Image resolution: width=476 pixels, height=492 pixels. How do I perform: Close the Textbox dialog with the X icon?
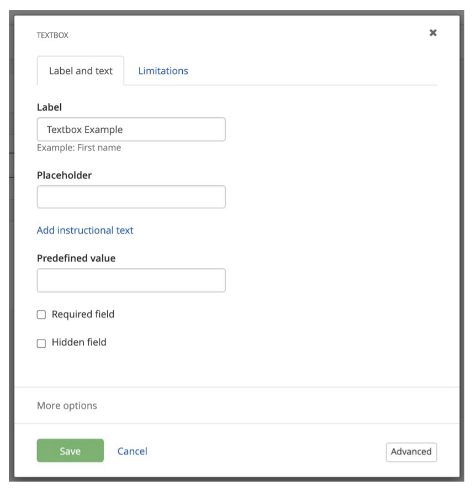tap(433, 33)
